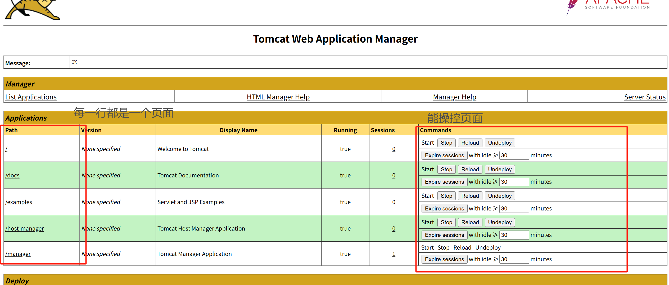
Task: Undeploy the Welcome to Tomcat application
Action: (x=500, y=143)
